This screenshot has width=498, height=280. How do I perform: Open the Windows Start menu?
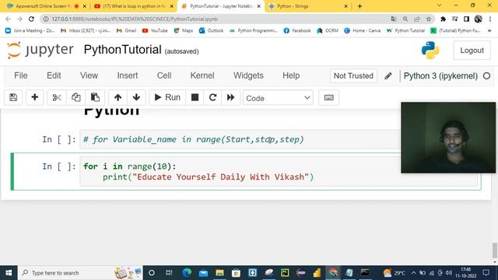(x=9, y=273)
